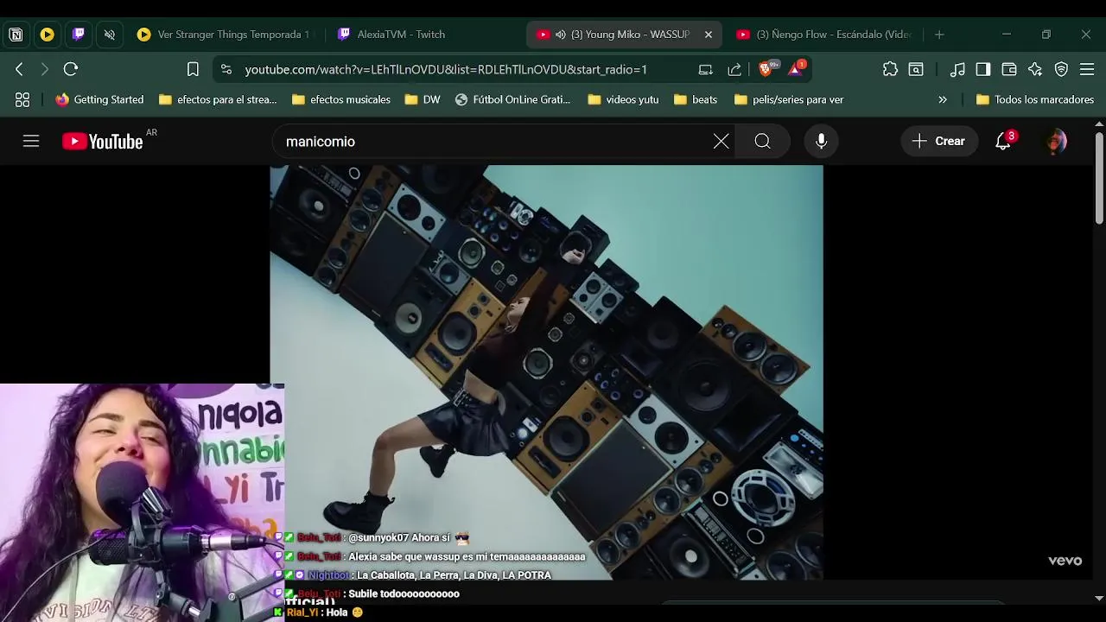Image resolution: width=1106 pixels, height=622 pixels.
Task: Open Brave Wallet
Action: pos(1009,69)
